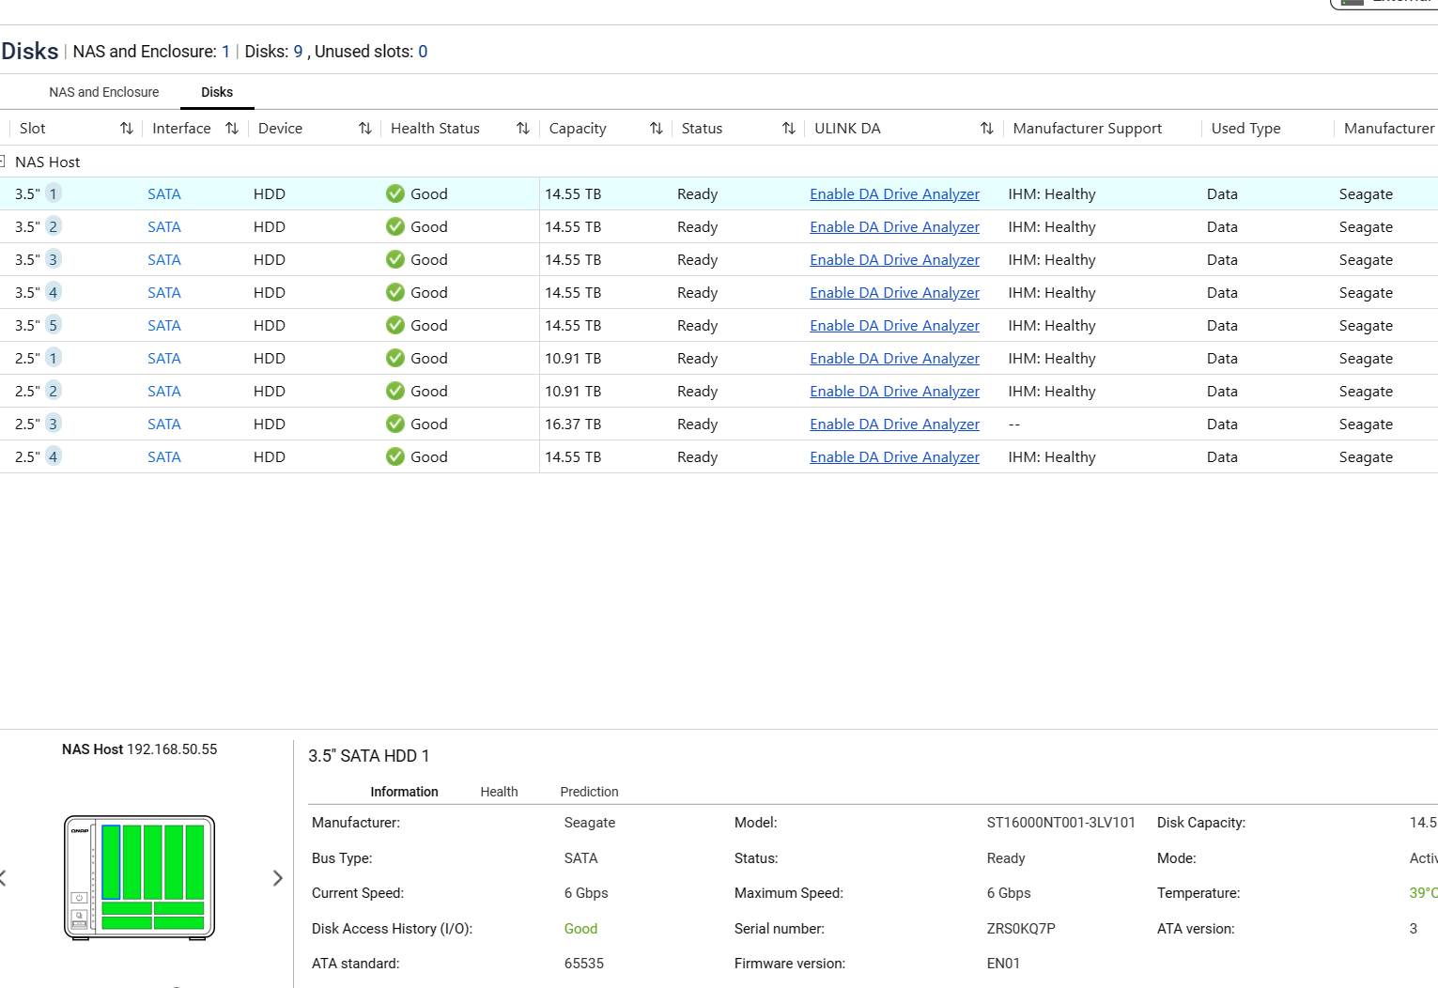Screen dimensions: 1438x988
Task: Click green Good checkmark for 3.5" slot 5
Action: click(395, 325)
